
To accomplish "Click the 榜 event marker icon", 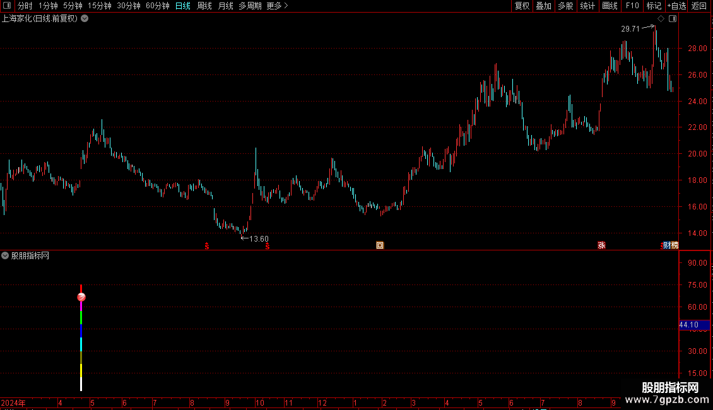I will click(x=675, y=245).
